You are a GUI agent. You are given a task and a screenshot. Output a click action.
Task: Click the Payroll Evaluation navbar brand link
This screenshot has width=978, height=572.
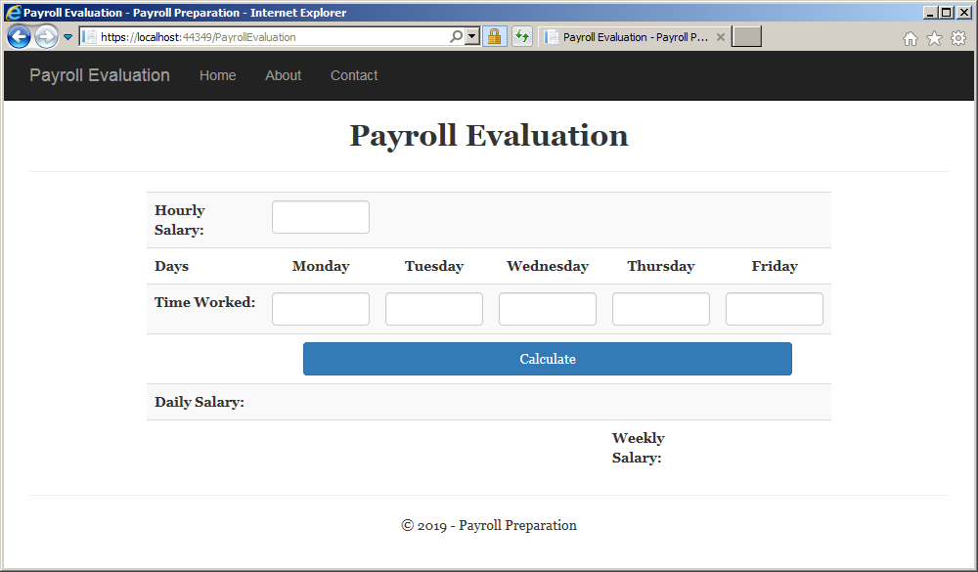click(100, 75)
